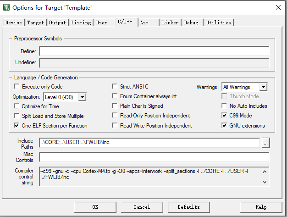Click the Define input field
Image resolution: width=287 pixels, height=217 pixels.
tap(154, 51)
